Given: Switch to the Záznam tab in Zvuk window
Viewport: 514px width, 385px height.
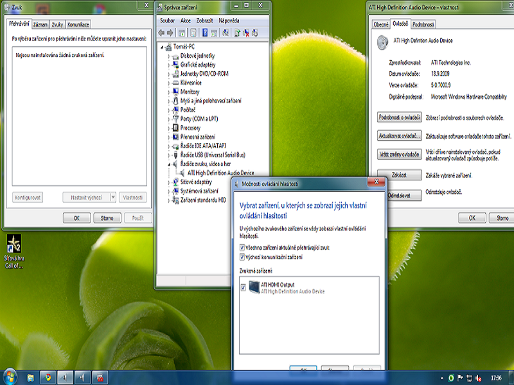Looking at the screenshot, I should pos(40,24).
